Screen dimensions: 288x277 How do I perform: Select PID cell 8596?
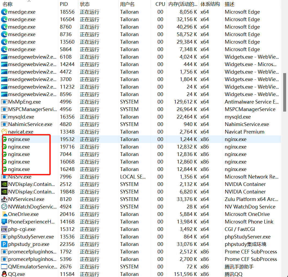click(x=66, y=94)
